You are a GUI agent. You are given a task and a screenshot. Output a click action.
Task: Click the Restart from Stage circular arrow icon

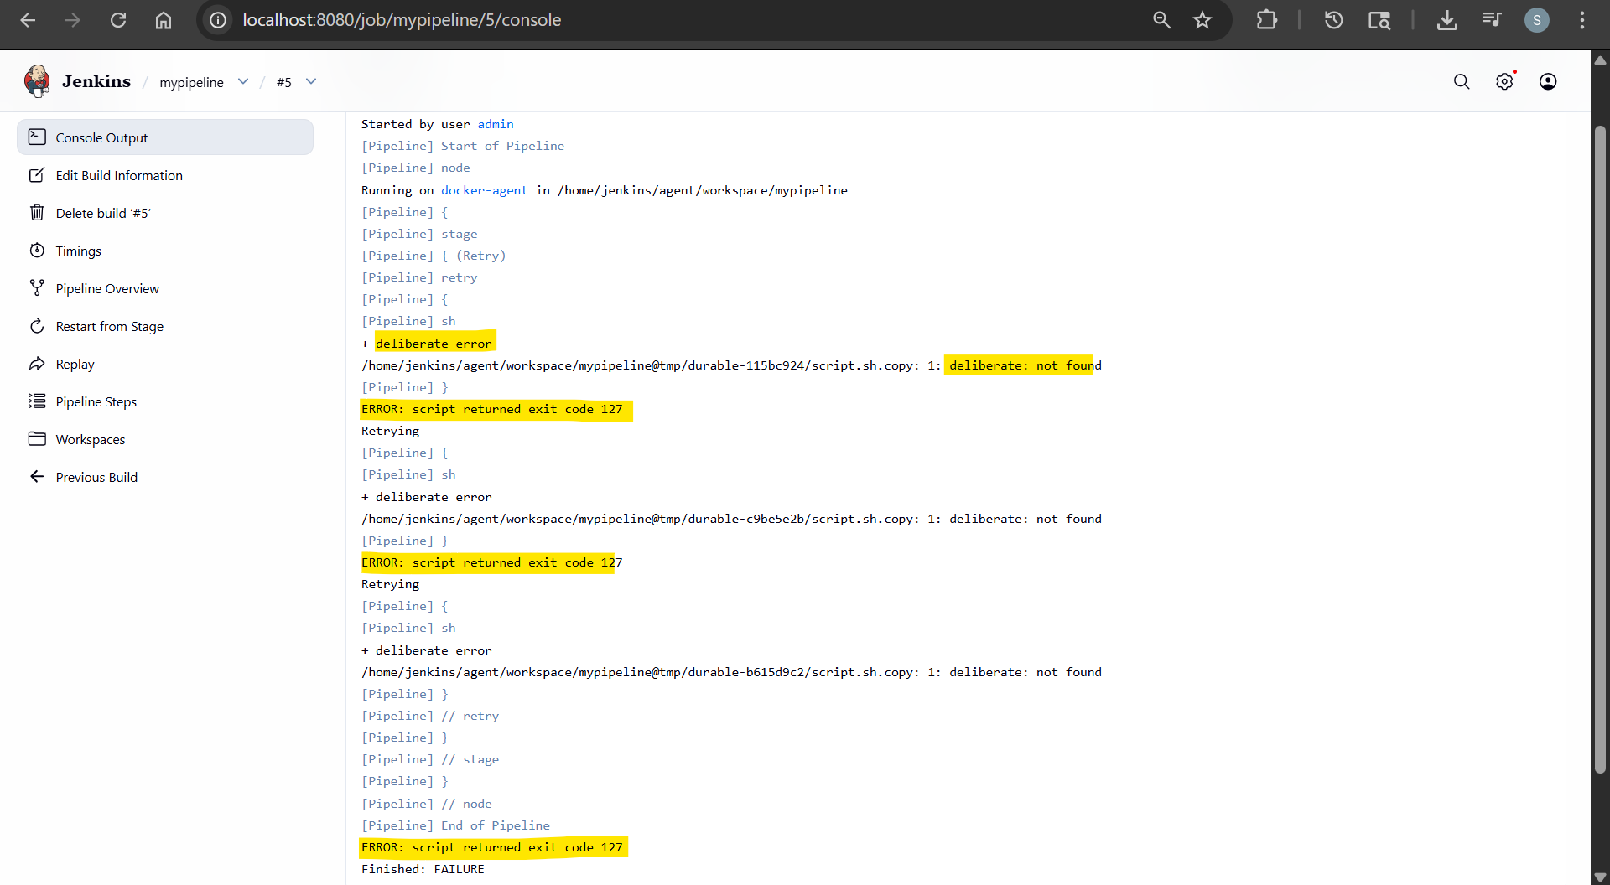[37, 326]
